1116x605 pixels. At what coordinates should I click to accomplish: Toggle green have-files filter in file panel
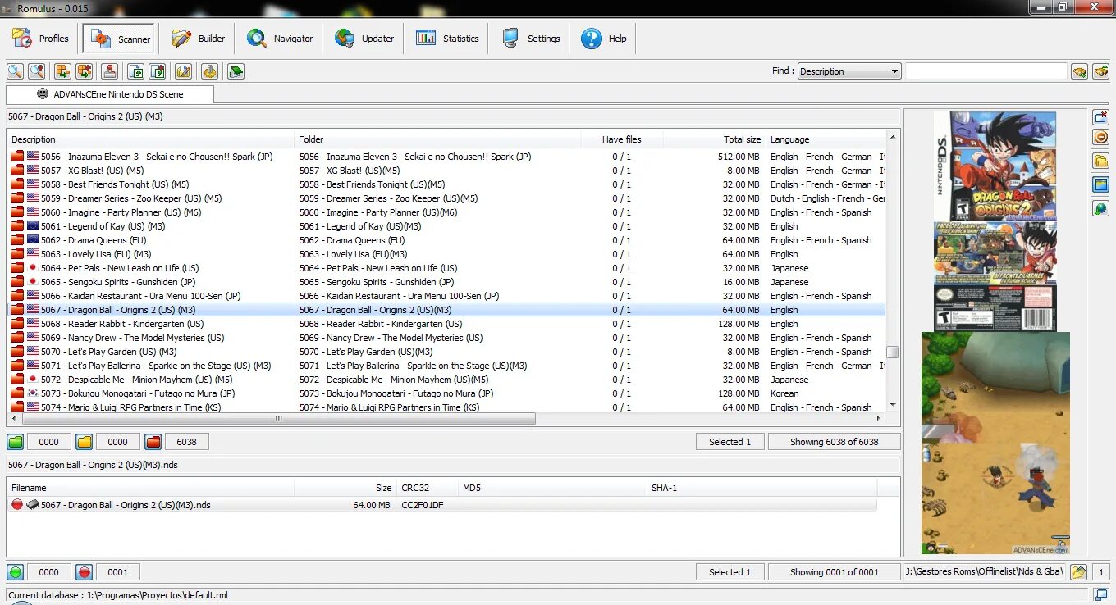click(16, 572)
